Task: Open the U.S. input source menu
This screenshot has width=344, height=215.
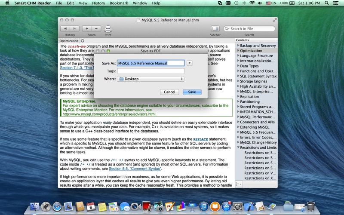Action: pos(271,3)
